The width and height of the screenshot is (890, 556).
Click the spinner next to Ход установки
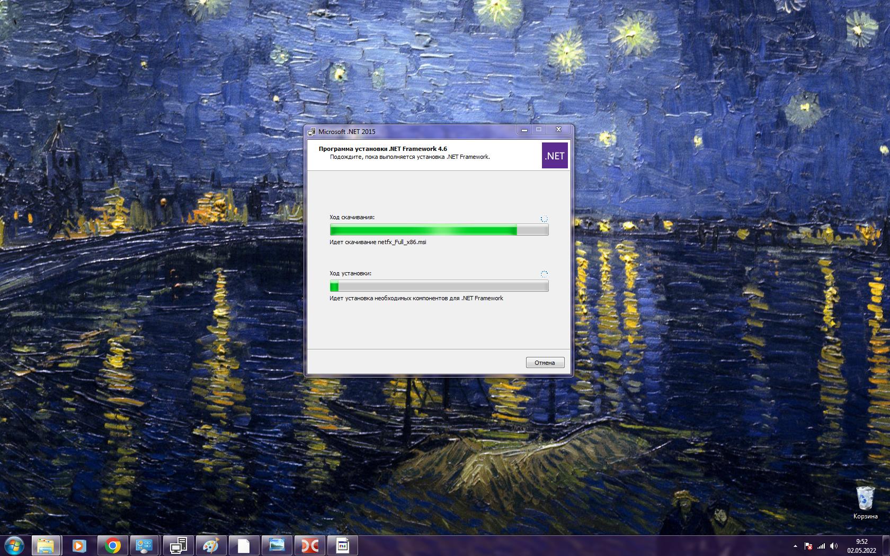point(544,274)
